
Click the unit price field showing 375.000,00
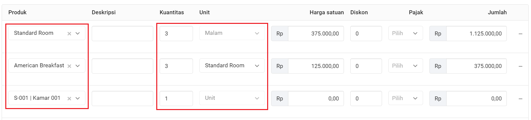coord(316,33)
